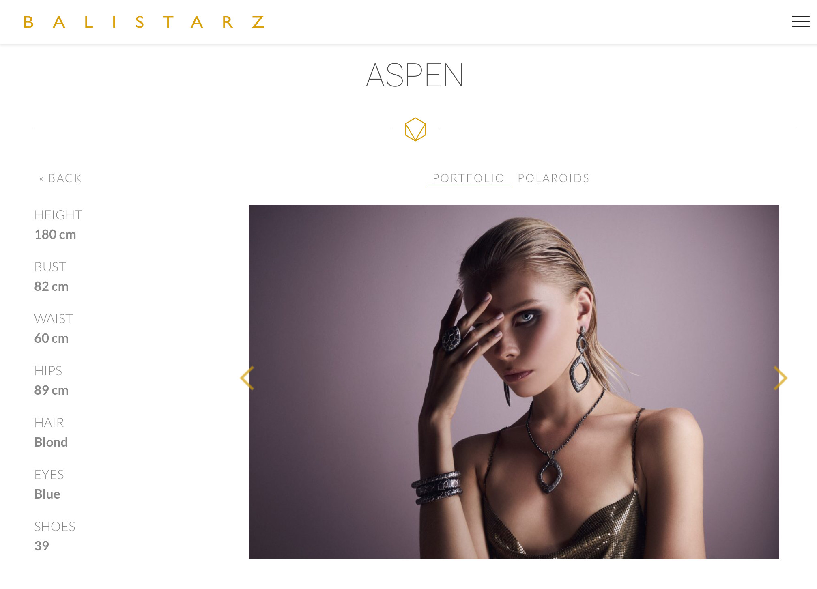This screenshot has height=589, width=817.
Task: Click the 60 cm waist value
Action: point(52,338)
